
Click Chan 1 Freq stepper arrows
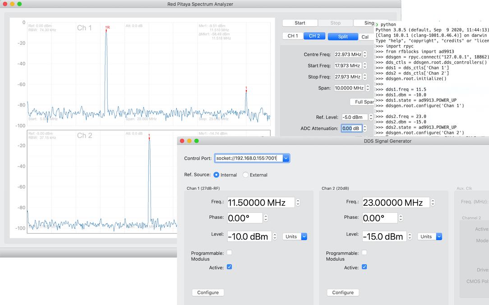[298, 203]
